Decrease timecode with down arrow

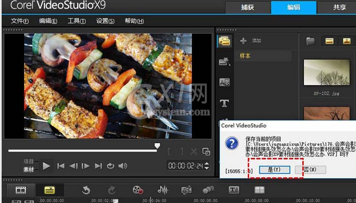click(206, 168)
